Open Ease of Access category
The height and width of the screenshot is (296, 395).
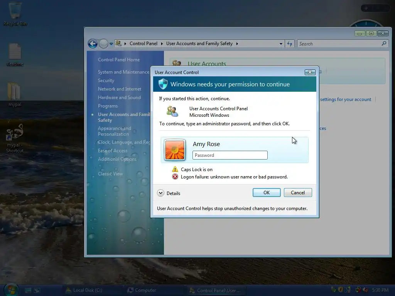click(x=113, y=151)
